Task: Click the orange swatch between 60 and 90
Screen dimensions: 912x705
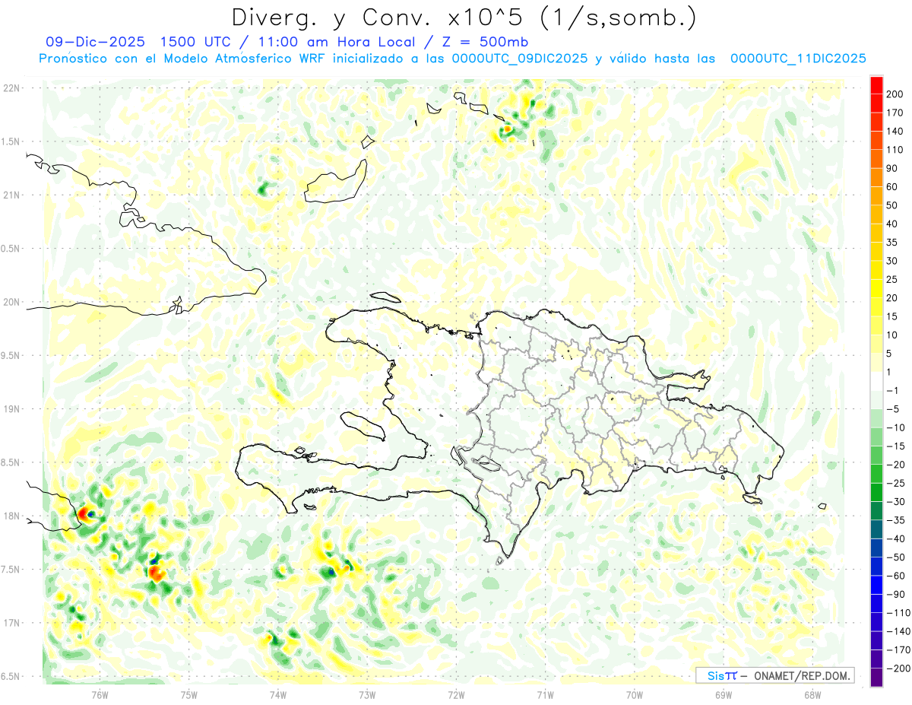Action: (876, 177)
